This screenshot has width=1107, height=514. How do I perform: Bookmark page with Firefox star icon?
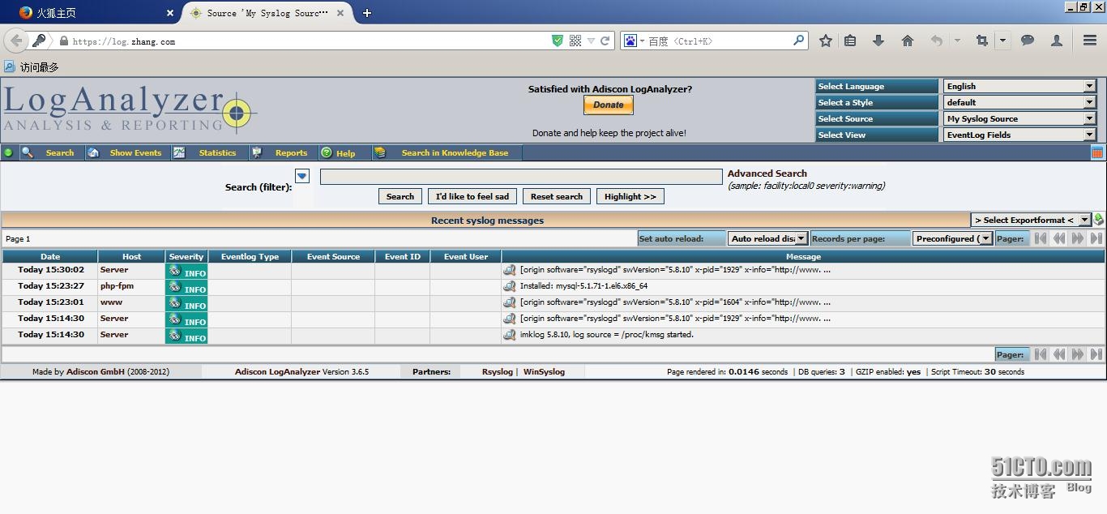[x=826, y=41]
